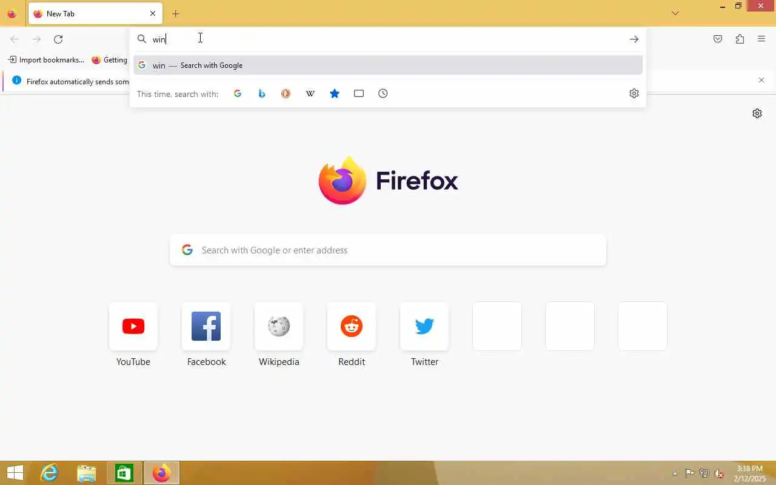776x485 pixels.
Task: Search this time with Bing
Action: 262,93
